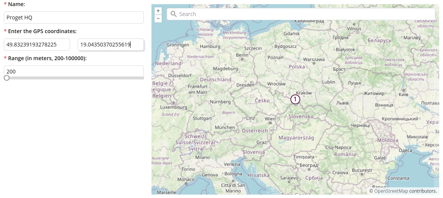Screen dimensions: 443x198
Task: Click Timișoara on the map
Action: [304, 157]
